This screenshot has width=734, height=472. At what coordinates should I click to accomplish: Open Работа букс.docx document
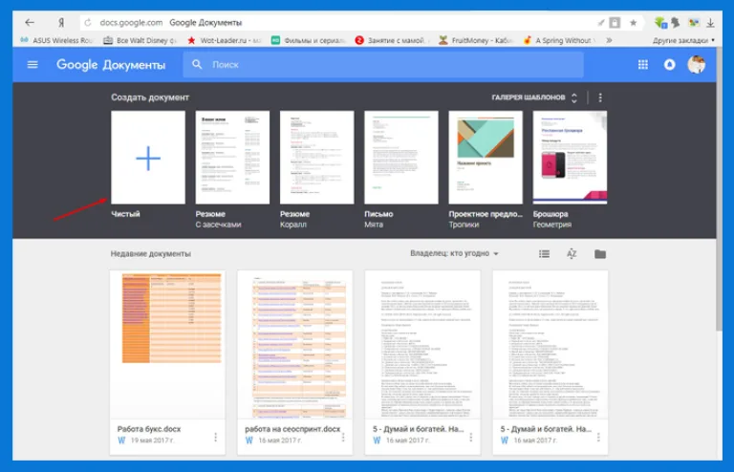(167, 361)
